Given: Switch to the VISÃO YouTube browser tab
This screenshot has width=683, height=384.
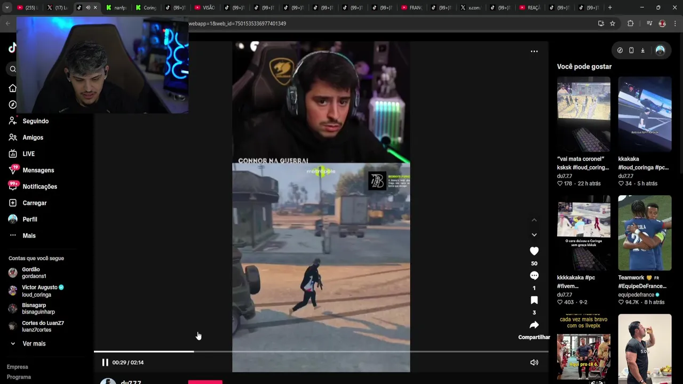Looking at the screenshot, I should (x=204, y=7).
